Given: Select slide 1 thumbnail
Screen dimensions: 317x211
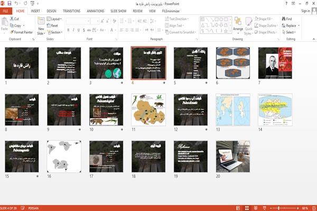Looking at the screenshot, I should [x=22, y=63].
